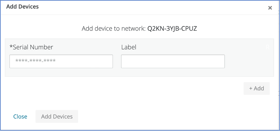Click the plus sign on Add button
The image size is (280, 131).
[251, 88]
